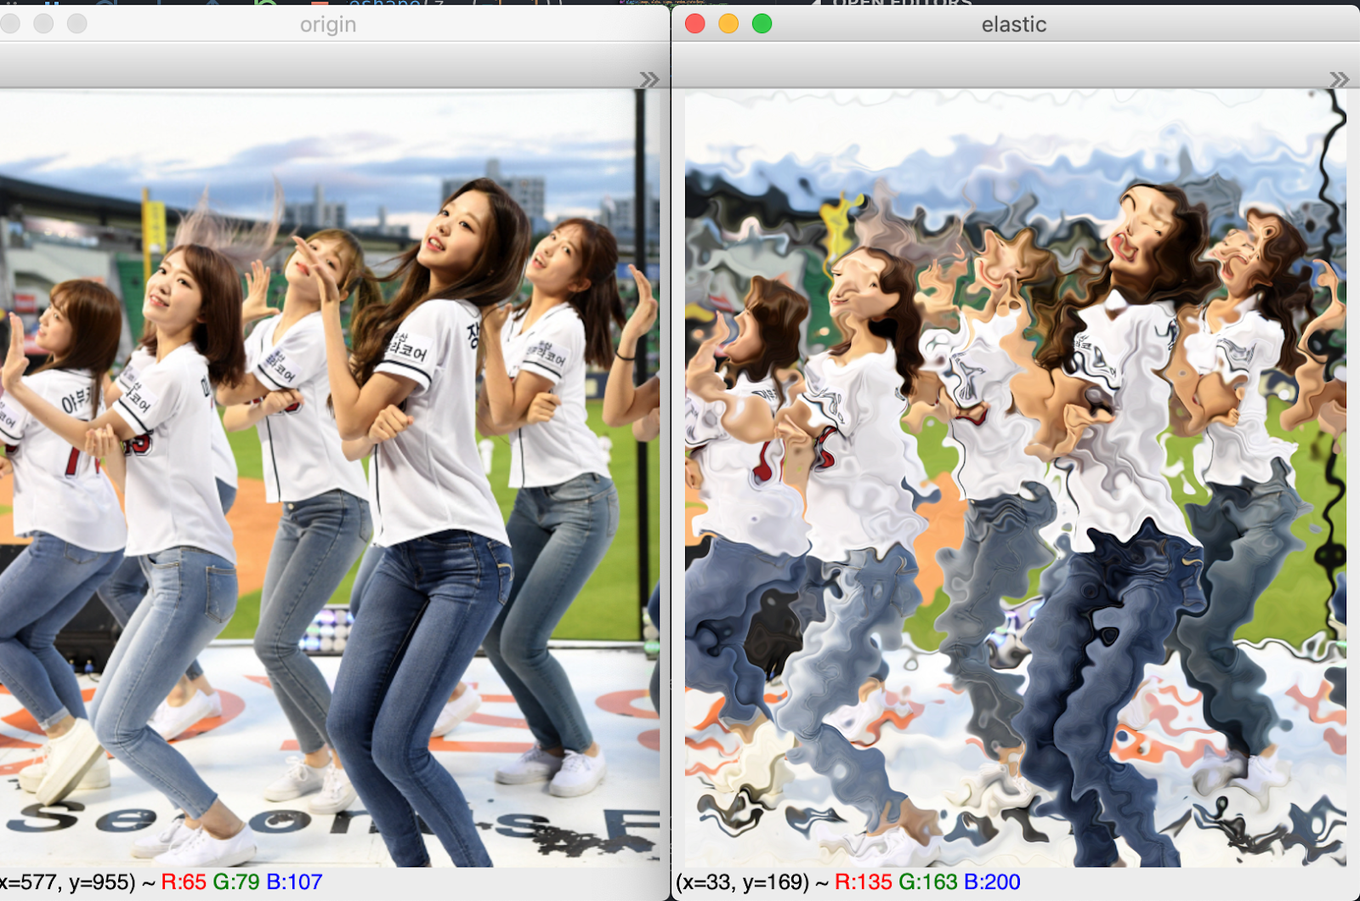Viewport: 1360px width, 901px height.
Task: Click the origin window's gray zoom button
Action: tap(77, 24)
